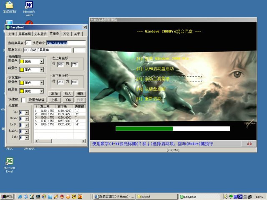Switch to 刻录家园(CD-R Home) taskbar button

[x=114, y=197]
